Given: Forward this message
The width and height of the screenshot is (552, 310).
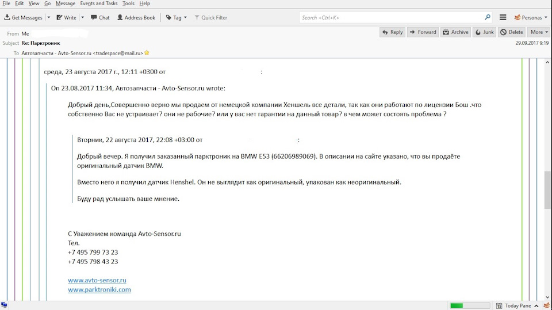Looking at the screenshot, I should pyautogui.click(x=423, y=32).
